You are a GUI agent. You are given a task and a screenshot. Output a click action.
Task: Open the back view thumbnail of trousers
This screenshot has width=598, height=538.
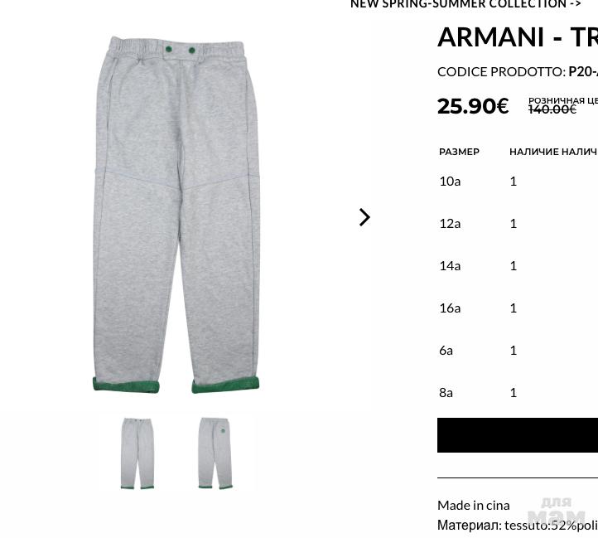coord(215,453)
